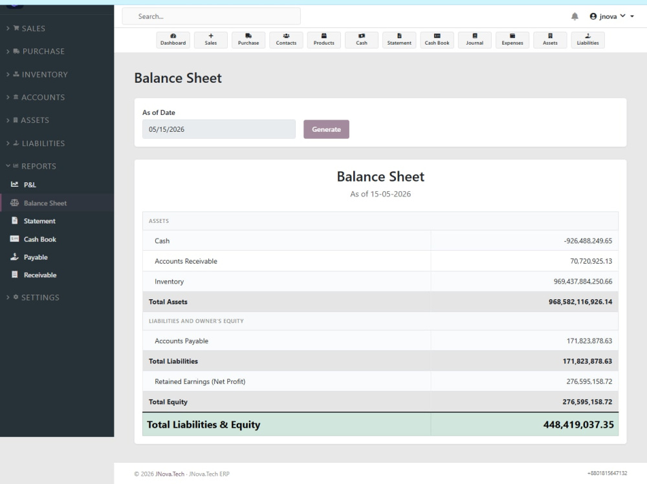Image resolution: width=647 pixels, height=484 pixels.
Task: Expand the INVENTORY sidebar section
Action: (x=37, y=74)
